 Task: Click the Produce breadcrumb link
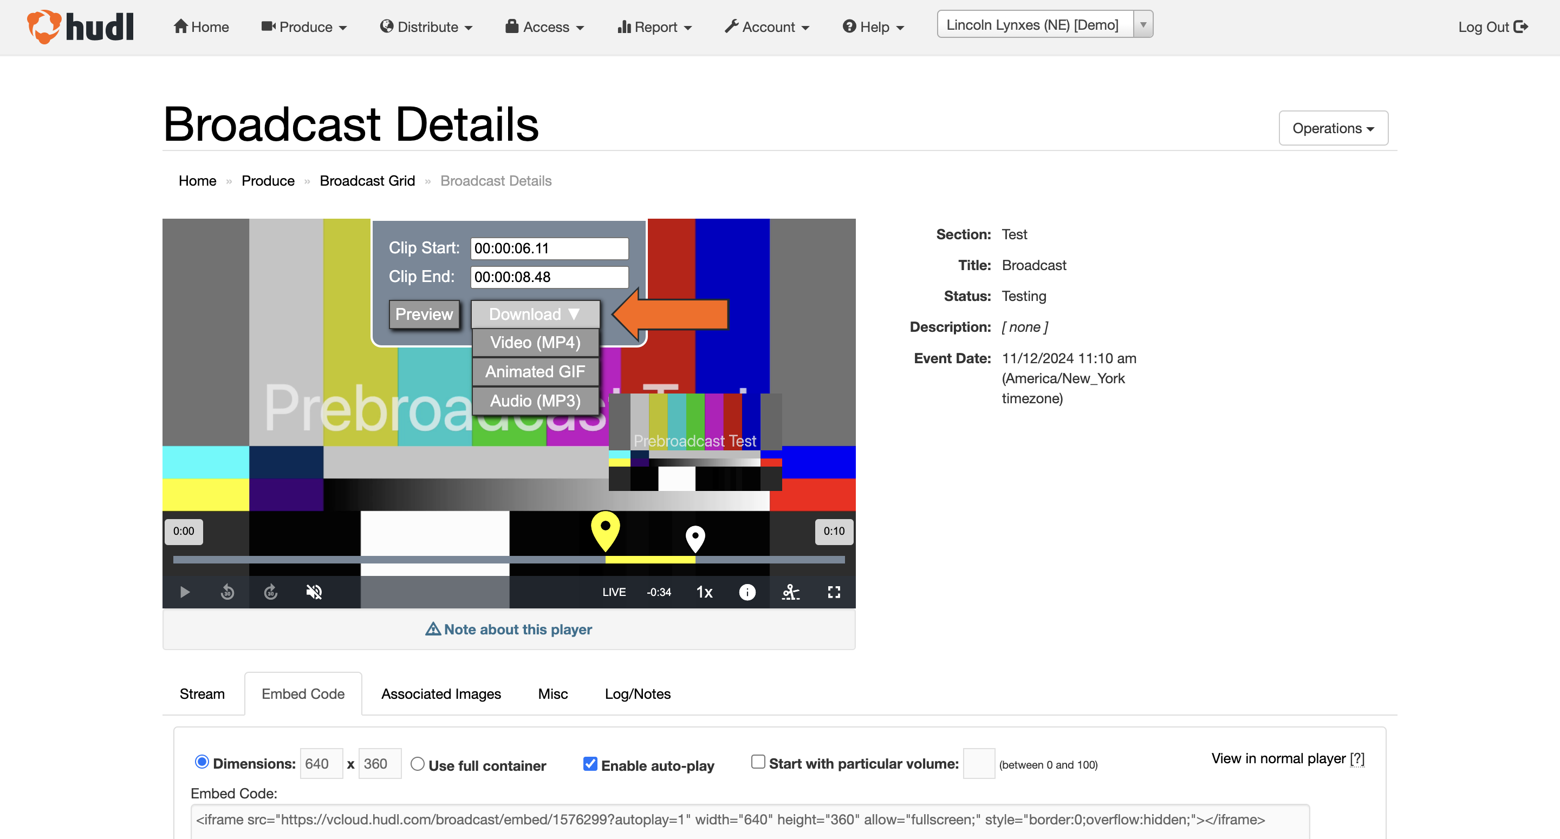(x=268, y=180)
